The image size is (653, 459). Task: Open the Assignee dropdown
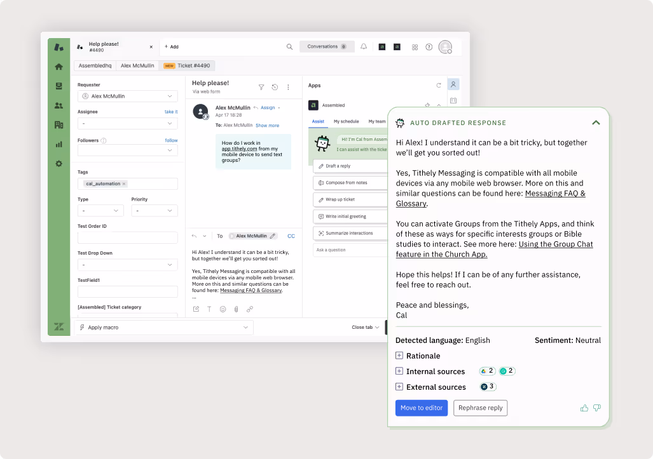coord(127,124)
